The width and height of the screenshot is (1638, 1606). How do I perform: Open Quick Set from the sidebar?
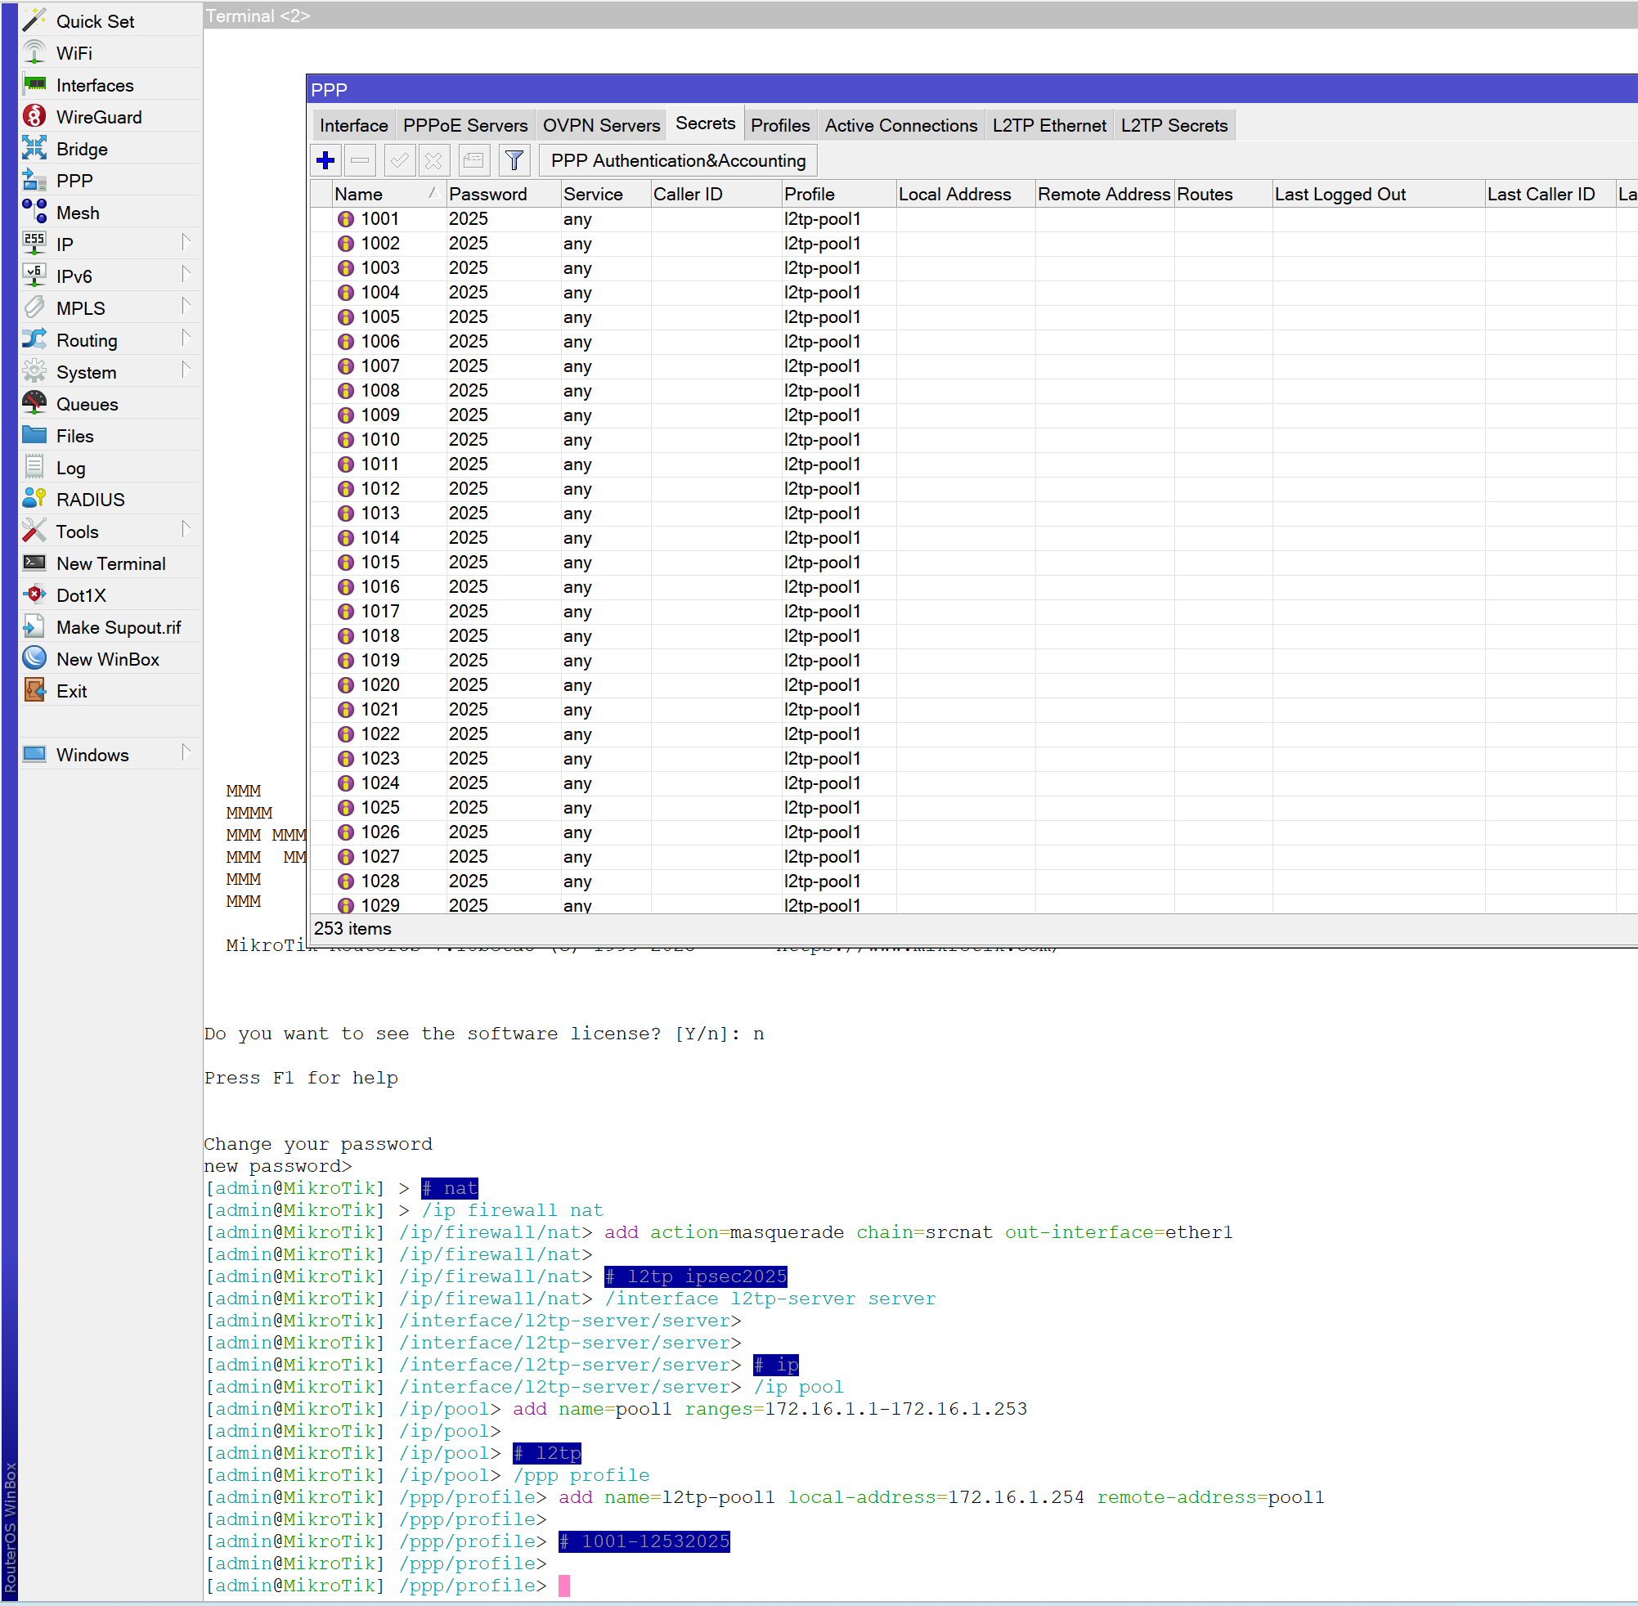click(110, 21)
